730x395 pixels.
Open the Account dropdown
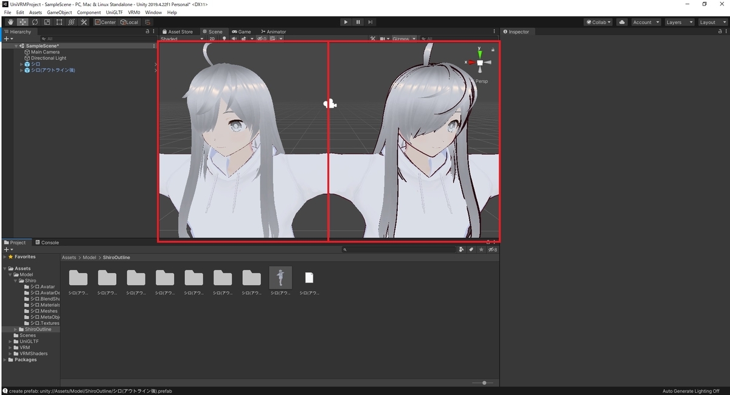pos(645,22)
